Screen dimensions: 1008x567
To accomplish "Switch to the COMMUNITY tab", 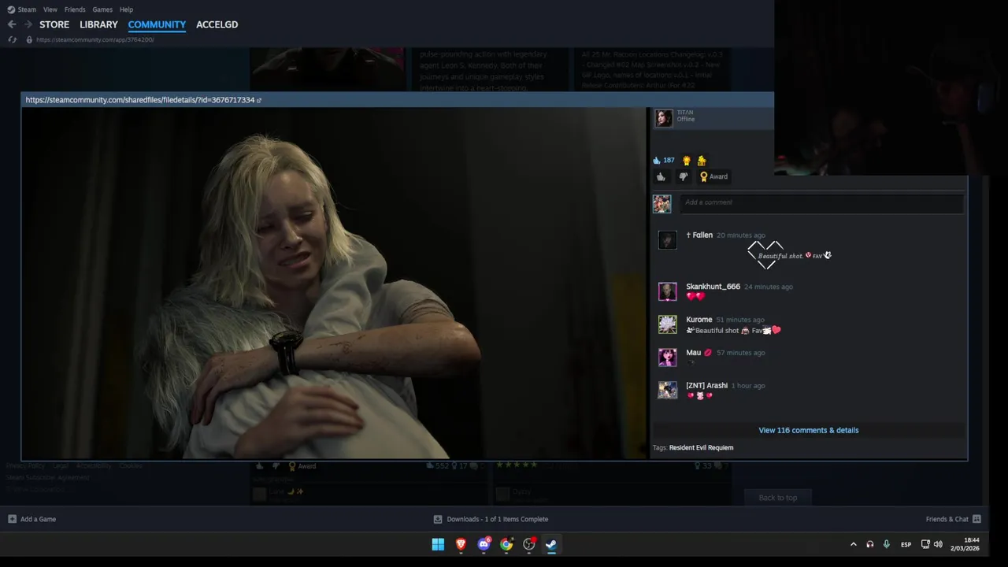I will (x=157, y=24).
